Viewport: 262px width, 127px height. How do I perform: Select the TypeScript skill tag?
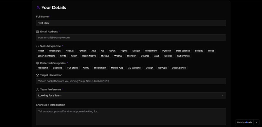(55, 51)
